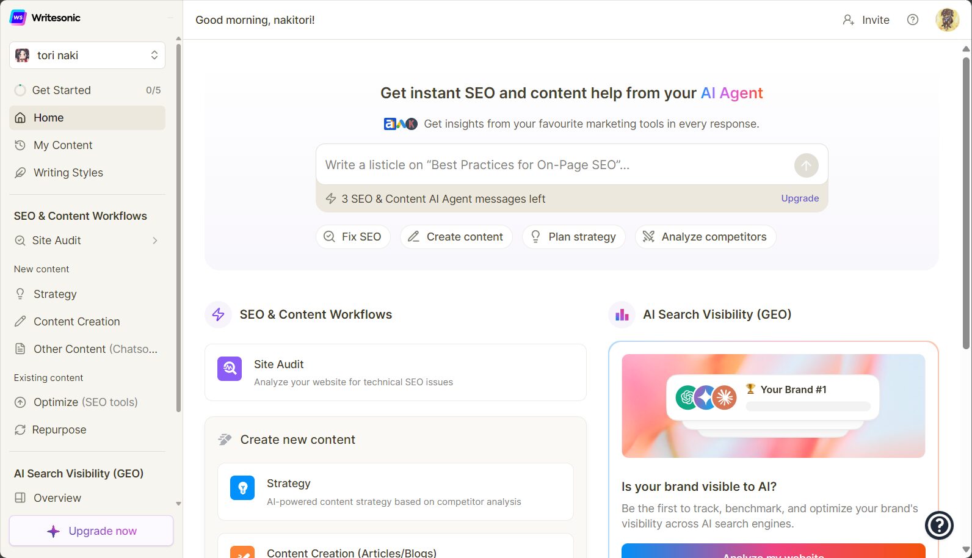
Task: Click the Home house icon
Action: [x=20, y=118]
